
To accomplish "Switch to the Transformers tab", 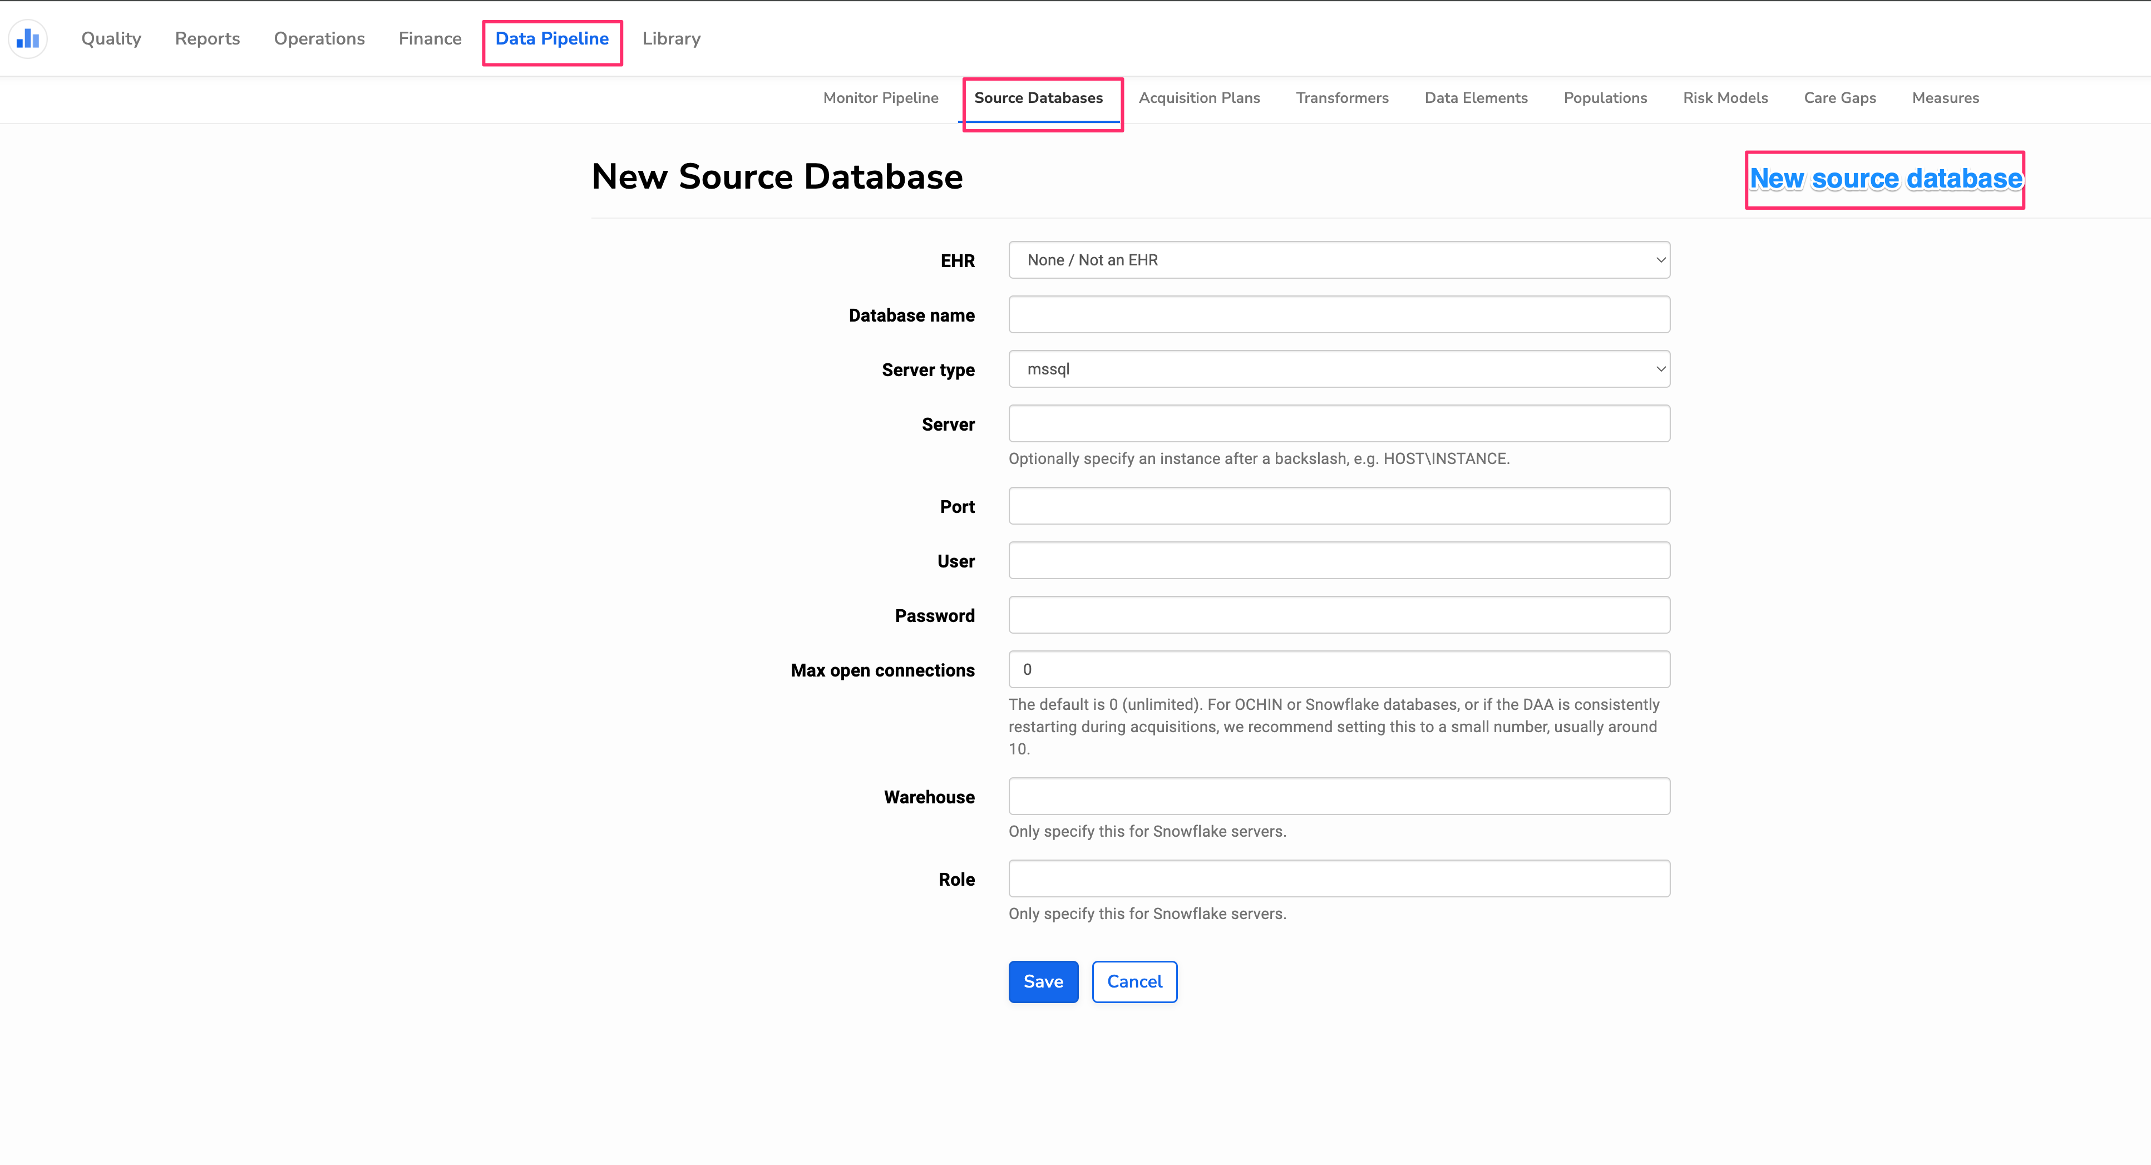I will click(x=1342, y=98).
